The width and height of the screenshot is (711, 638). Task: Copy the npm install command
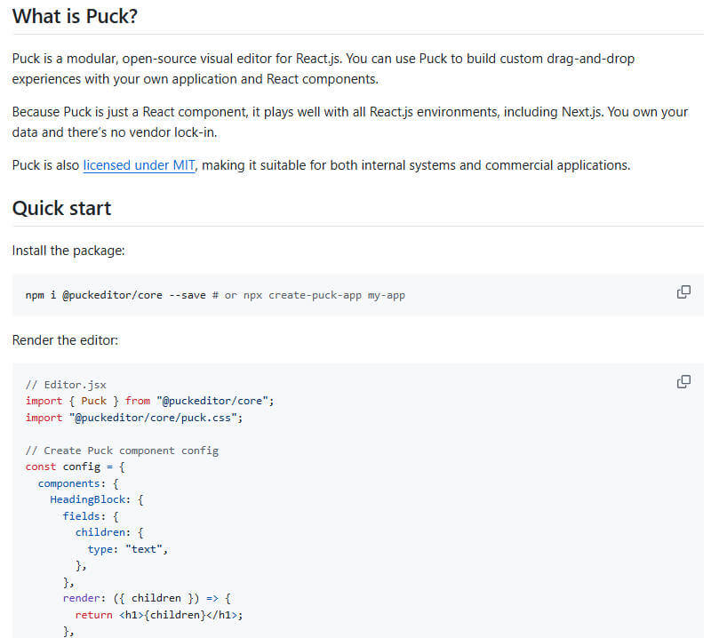(x=683, y=292)
